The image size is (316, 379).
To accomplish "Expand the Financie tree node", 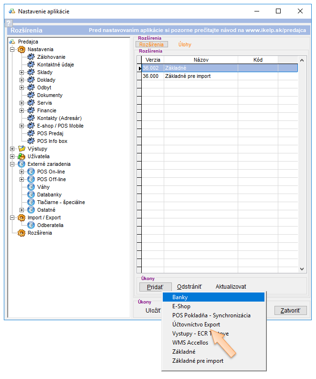I will tap(22, 110).
